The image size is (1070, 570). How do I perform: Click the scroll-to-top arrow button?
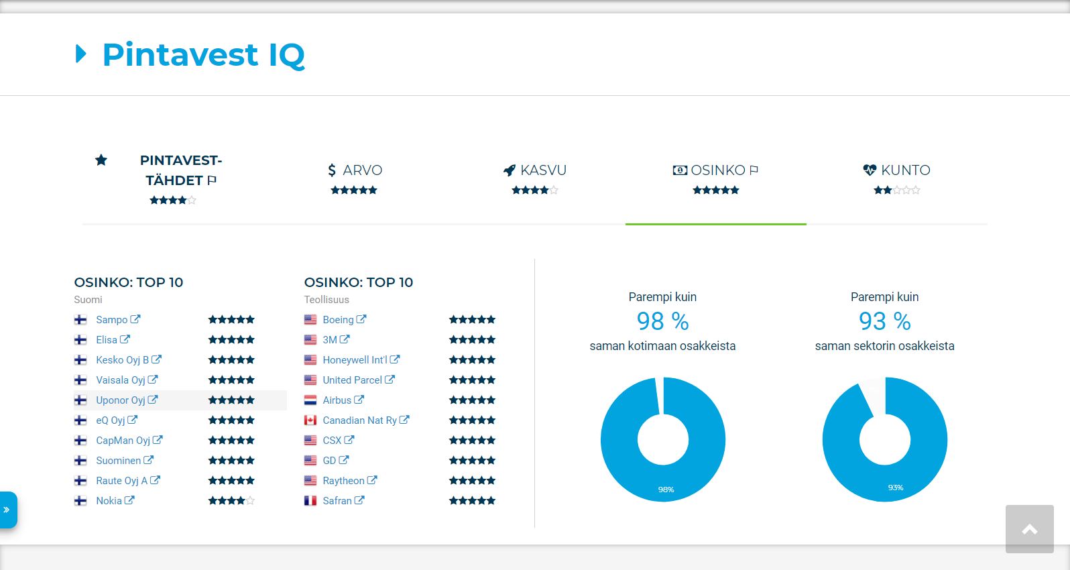click(x=1030, y=529)
